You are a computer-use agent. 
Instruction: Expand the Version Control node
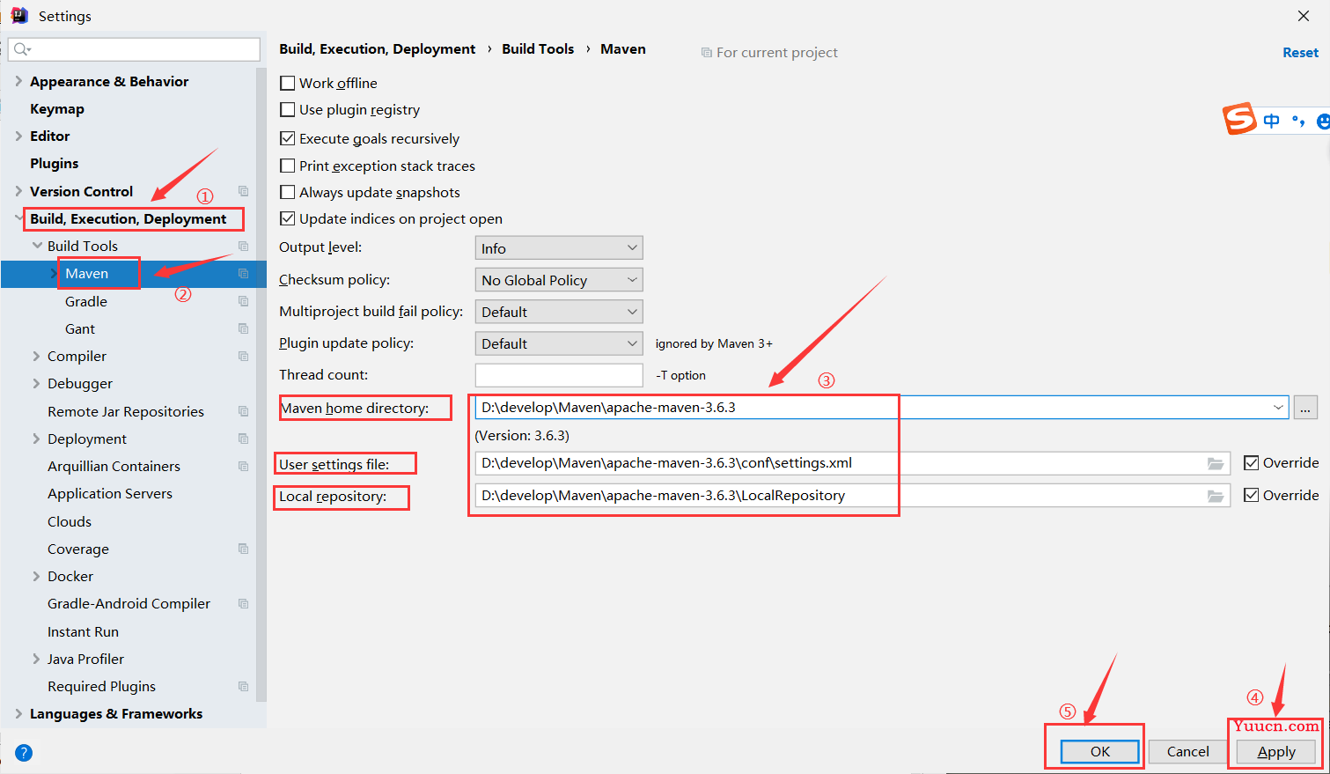click(x=18, y=191)
